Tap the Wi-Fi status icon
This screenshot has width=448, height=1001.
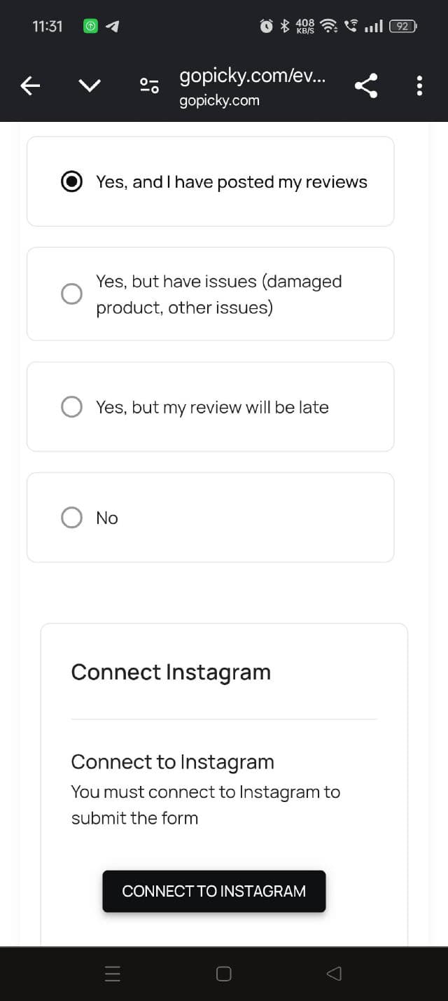coord(329,27)
